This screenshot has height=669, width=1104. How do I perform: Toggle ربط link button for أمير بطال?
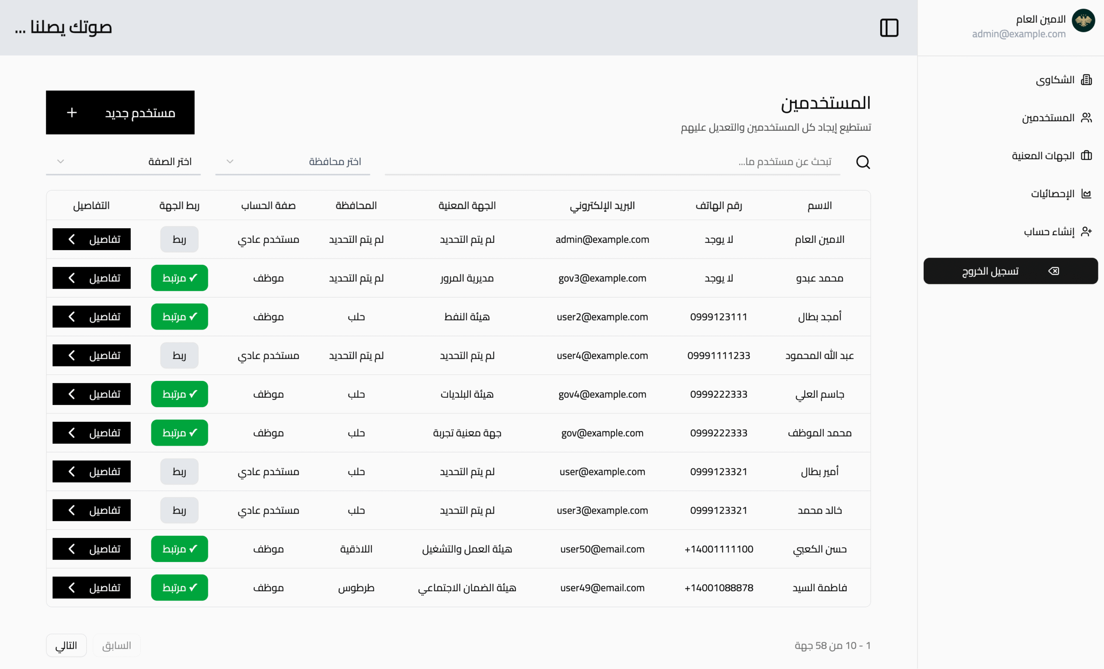pos(179,471)
